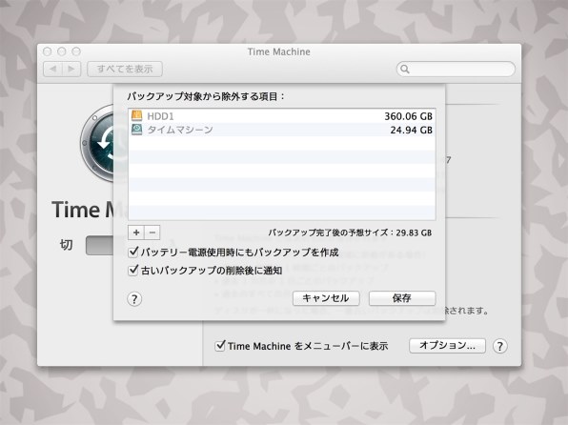568x425 pixels.
Task: Toggle バッテリー電源使用時にもバックアップを作成 checkbox
Action: (x=133, y=252)
